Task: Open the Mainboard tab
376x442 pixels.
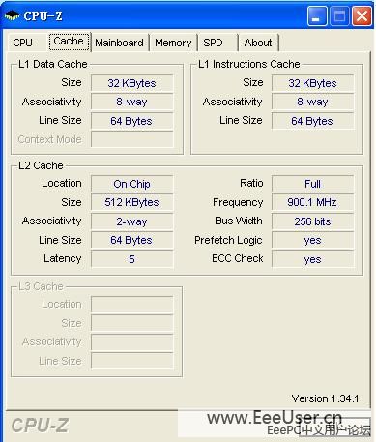Action: [119, 43]
